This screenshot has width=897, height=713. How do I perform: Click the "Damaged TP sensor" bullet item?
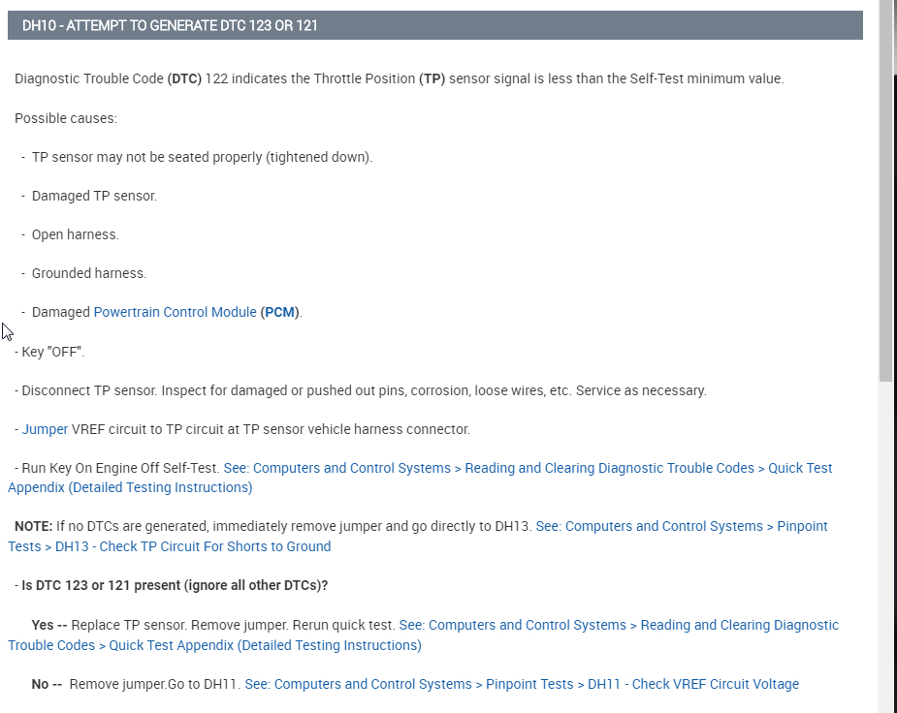click(94, 196)
